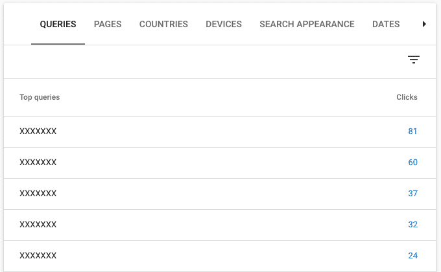This screenshot has height=272, width=441.
Task: Open the query row with 60 clicks
Action: point(220,163)
